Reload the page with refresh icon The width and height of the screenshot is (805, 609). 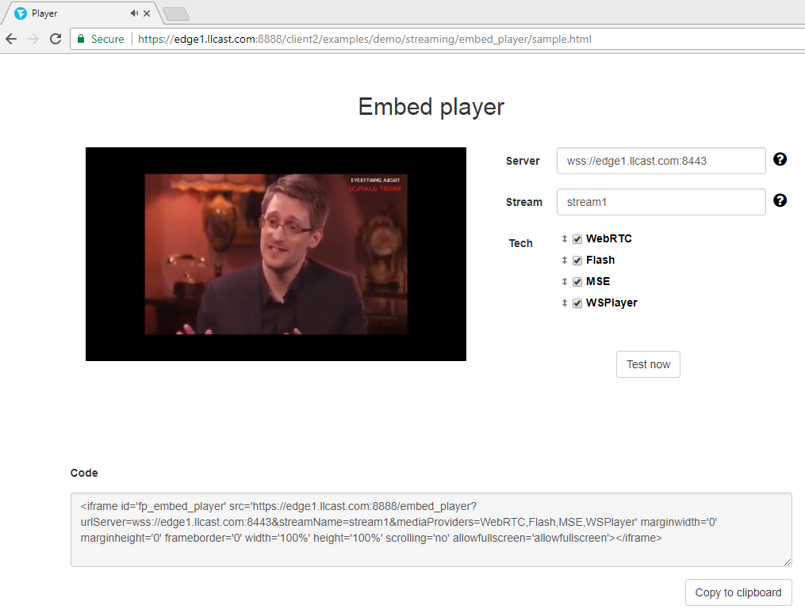point(56,39)
